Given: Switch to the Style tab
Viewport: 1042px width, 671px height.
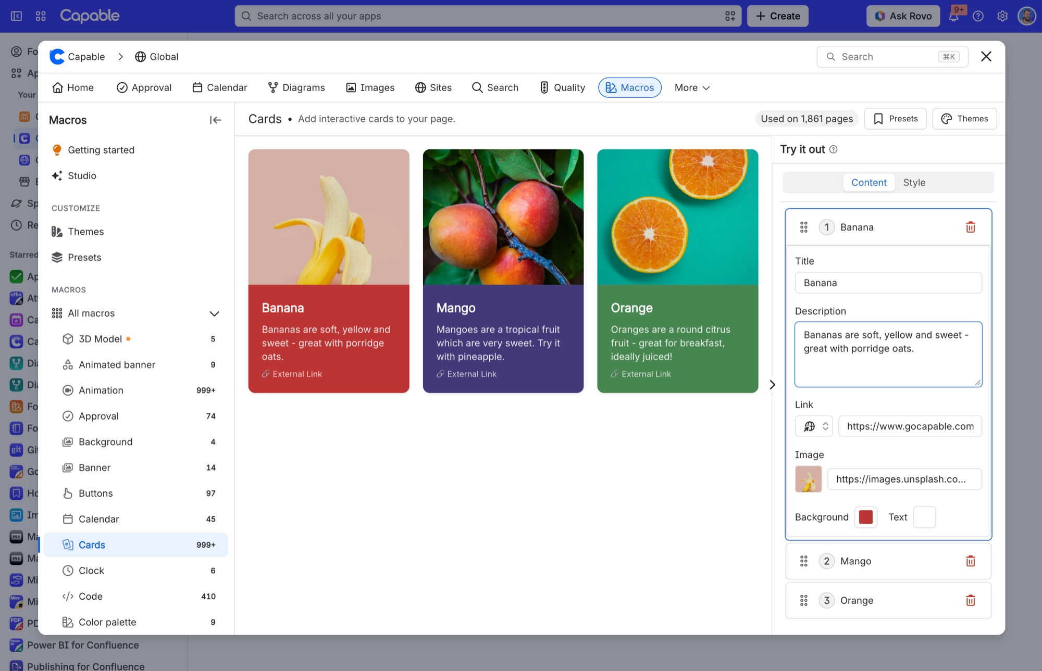Looking at the screenshot, I should point(914,183).
